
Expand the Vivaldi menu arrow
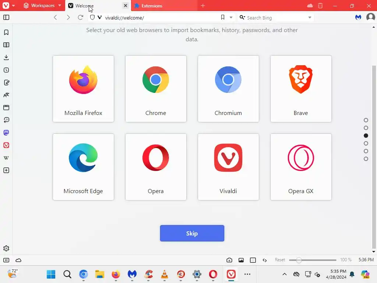pos(14,6)
